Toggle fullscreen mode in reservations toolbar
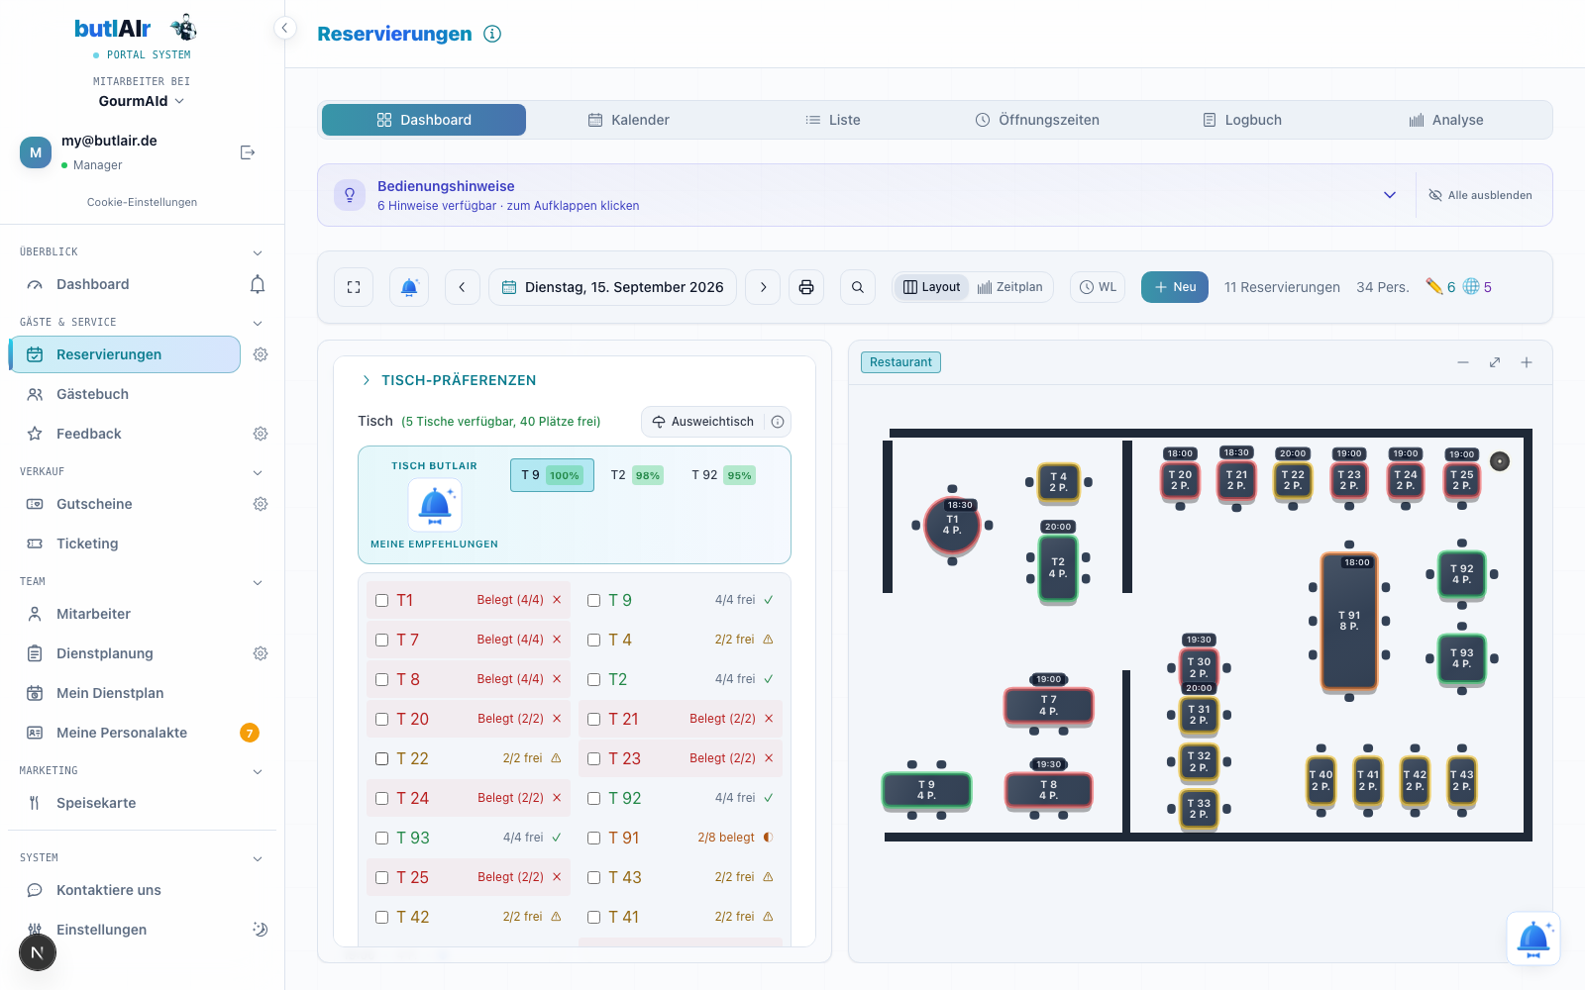The width and height of the screenshot is (1585, 990). 354,287
